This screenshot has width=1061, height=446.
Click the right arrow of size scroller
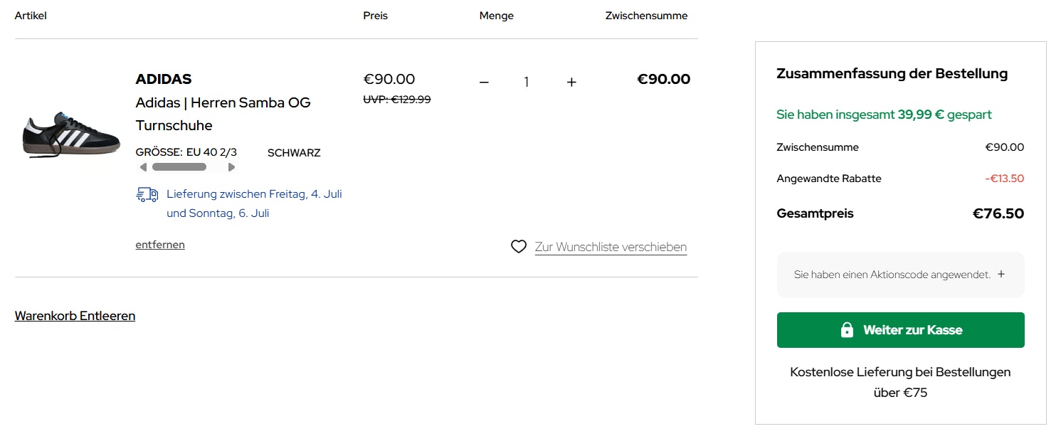tap(231, 167)
